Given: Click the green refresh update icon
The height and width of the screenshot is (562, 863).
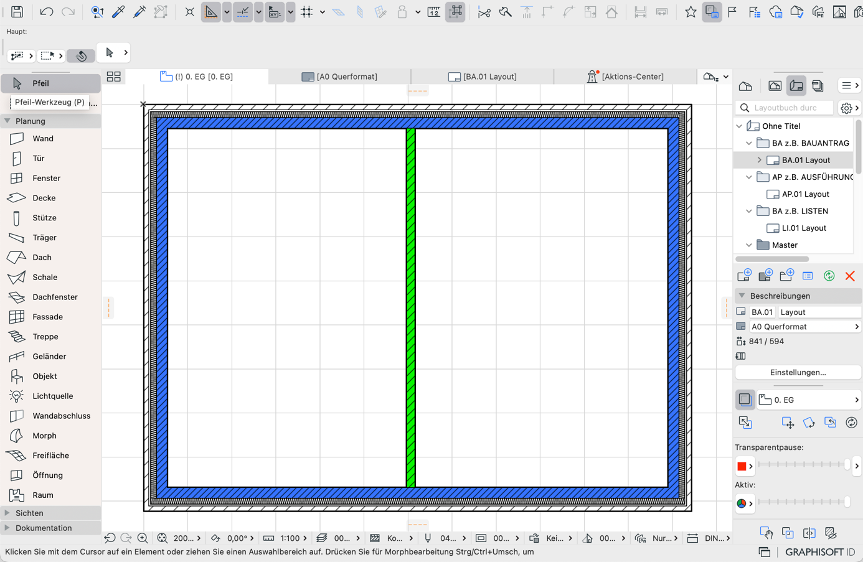Looking at the screenshot, I should click(829, 276).
